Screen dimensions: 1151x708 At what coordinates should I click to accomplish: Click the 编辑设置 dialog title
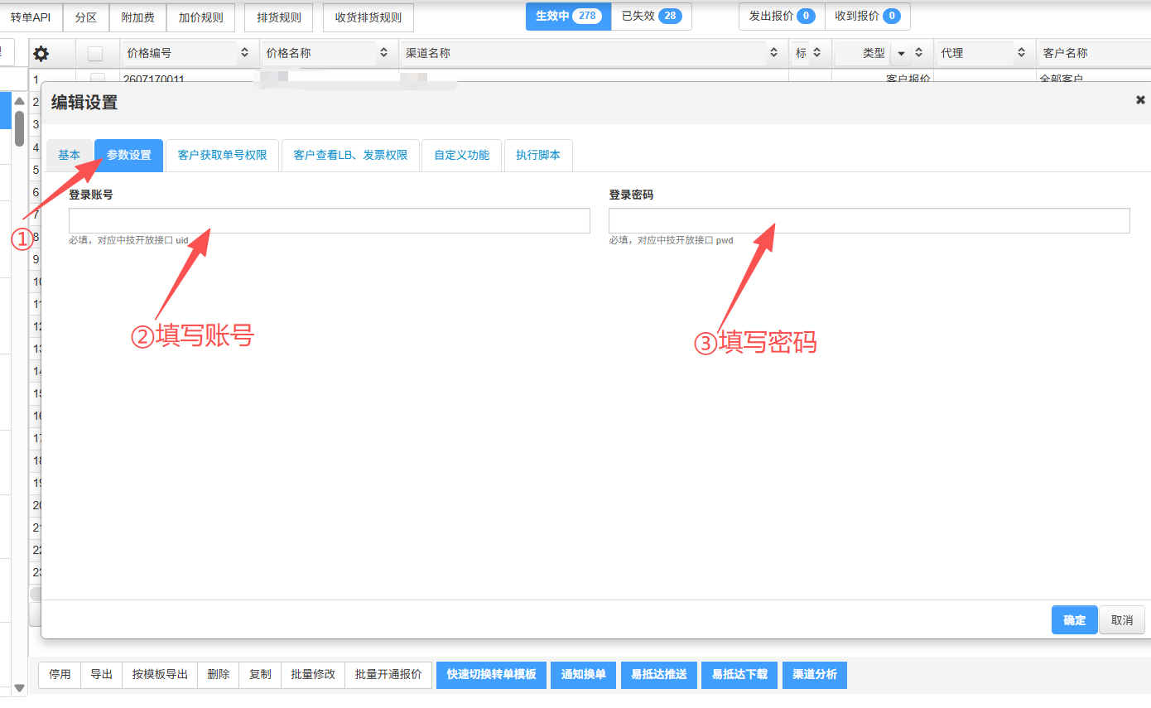point(84,103)
